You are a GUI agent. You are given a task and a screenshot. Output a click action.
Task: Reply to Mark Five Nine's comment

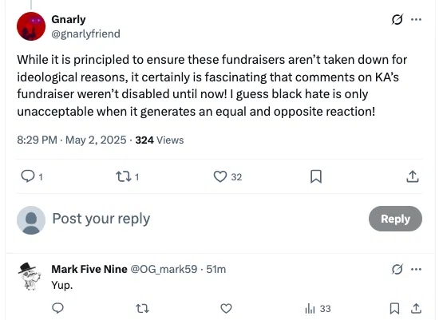(x=58, y=308)
